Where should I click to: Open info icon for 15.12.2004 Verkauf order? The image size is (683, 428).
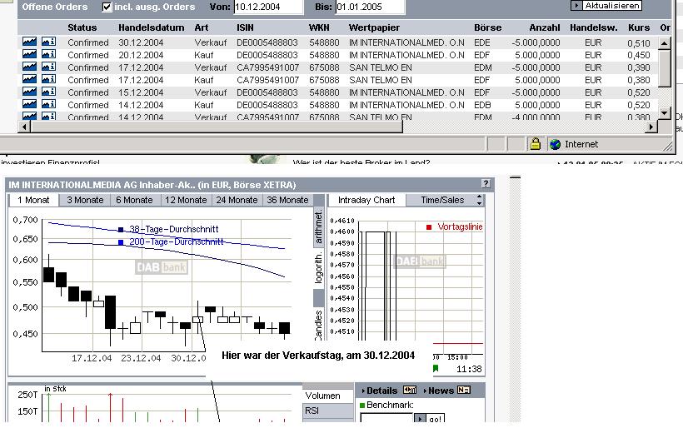pos(49,92)
